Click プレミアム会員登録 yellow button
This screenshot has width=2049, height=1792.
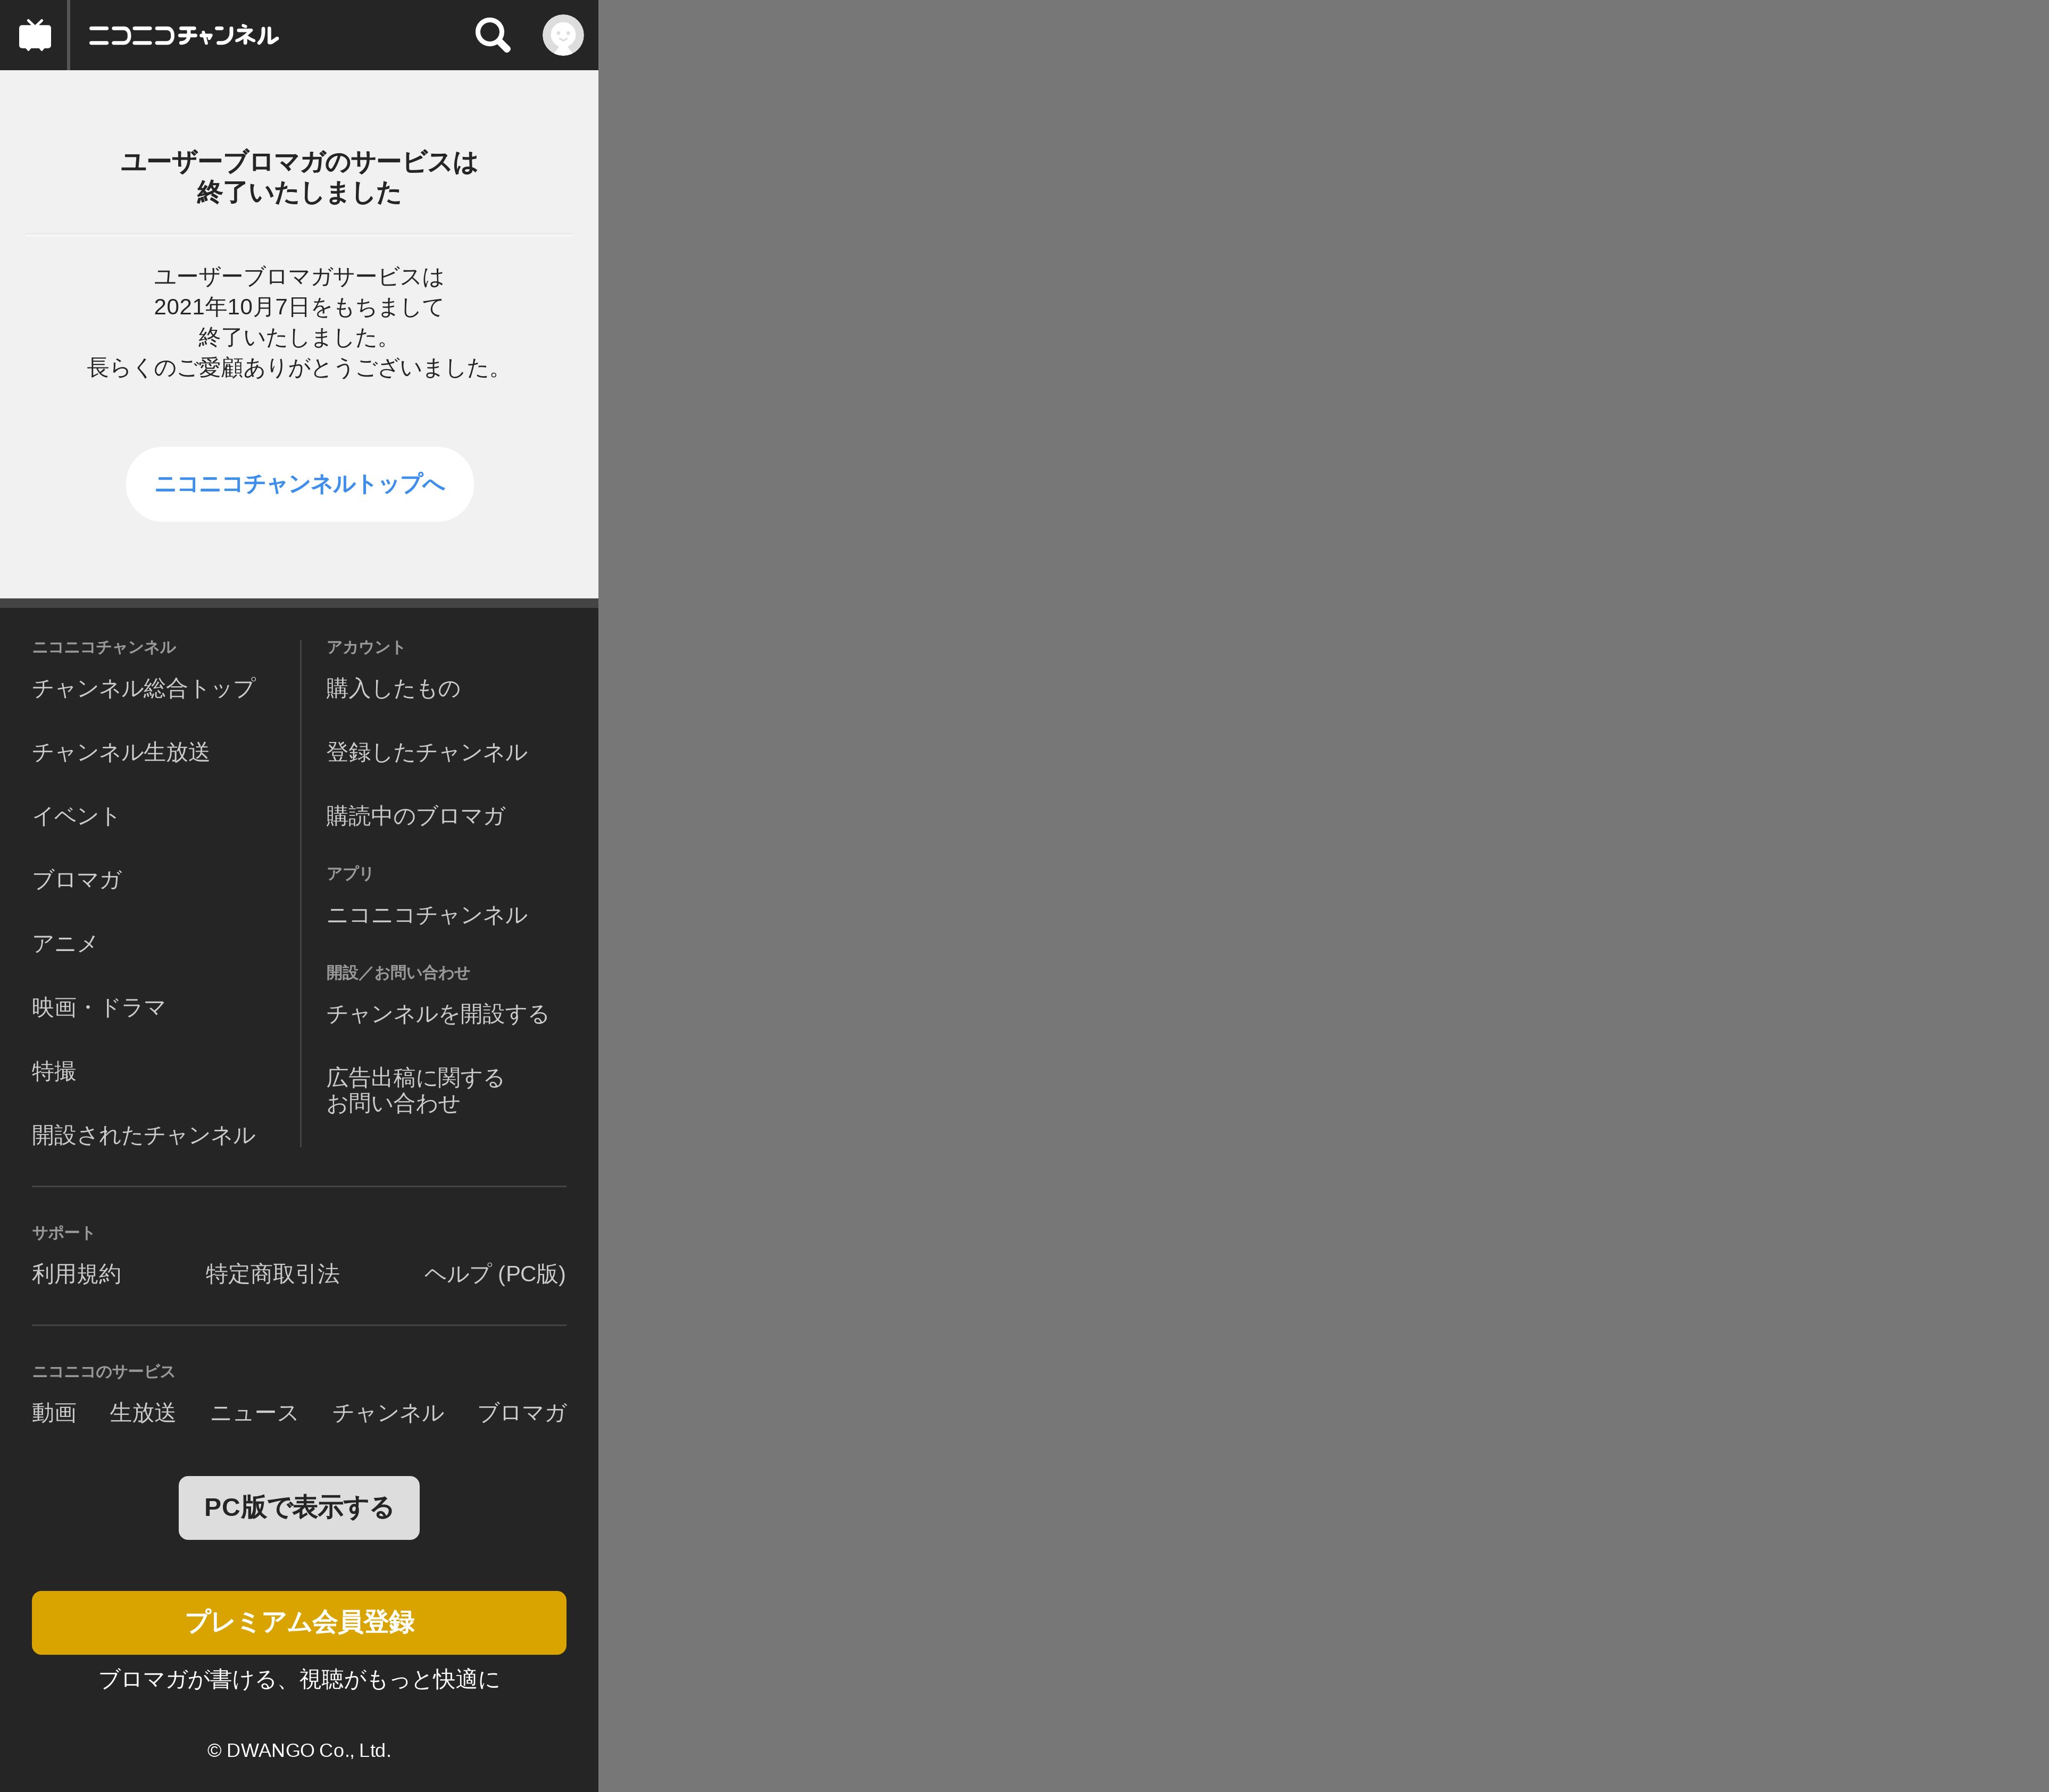click(x=299, y=1622)
